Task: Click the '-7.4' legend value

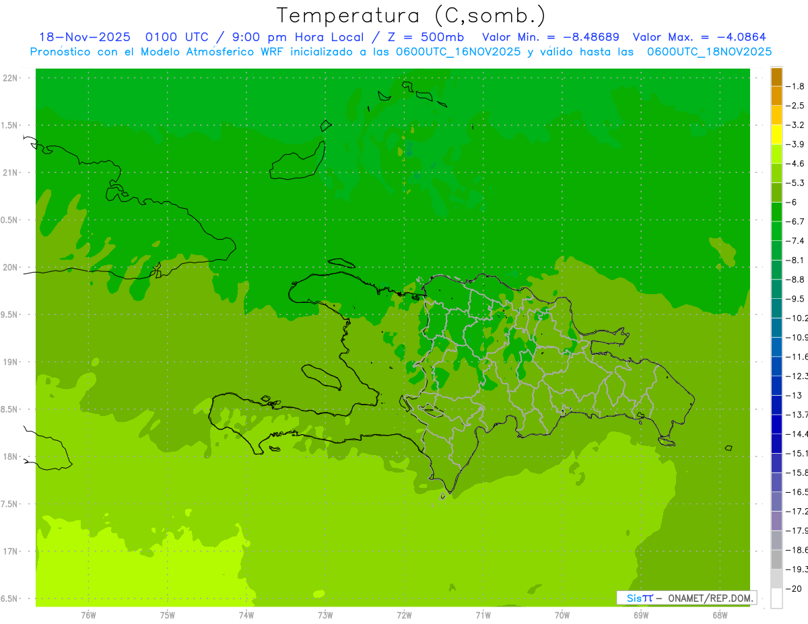Action: [x=796, y=241]
